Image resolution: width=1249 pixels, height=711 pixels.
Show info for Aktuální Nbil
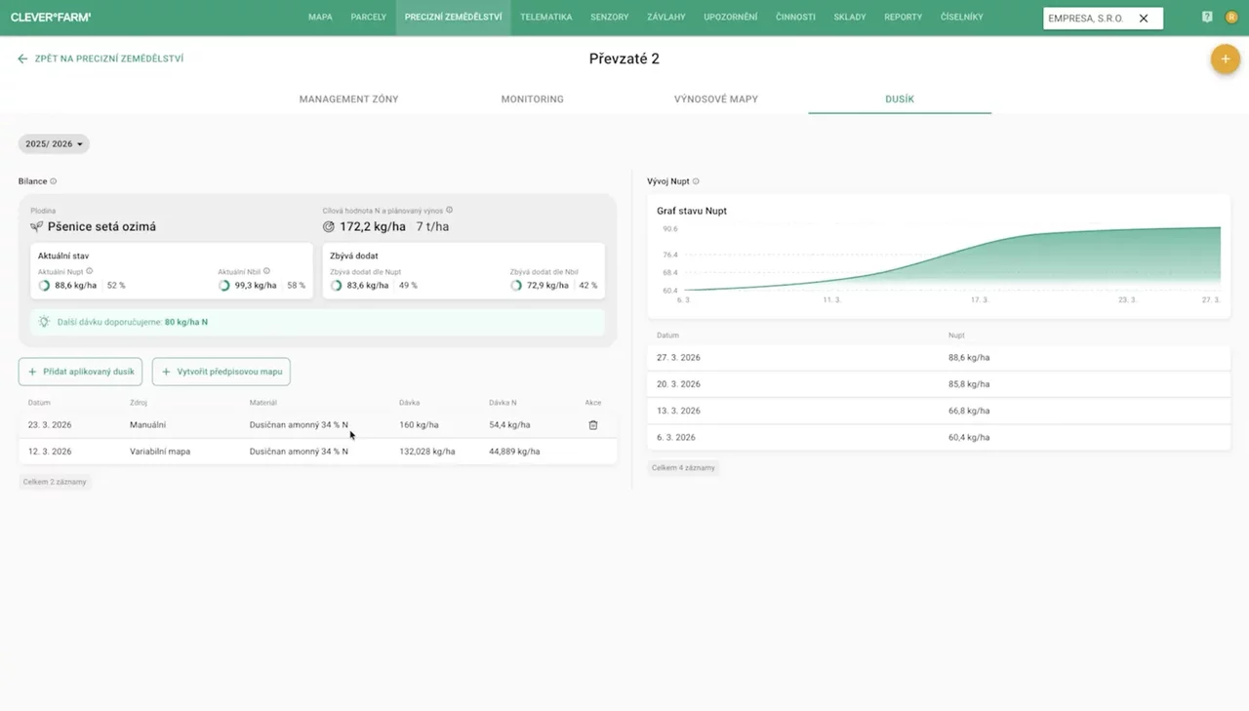(x=266, y=271)
